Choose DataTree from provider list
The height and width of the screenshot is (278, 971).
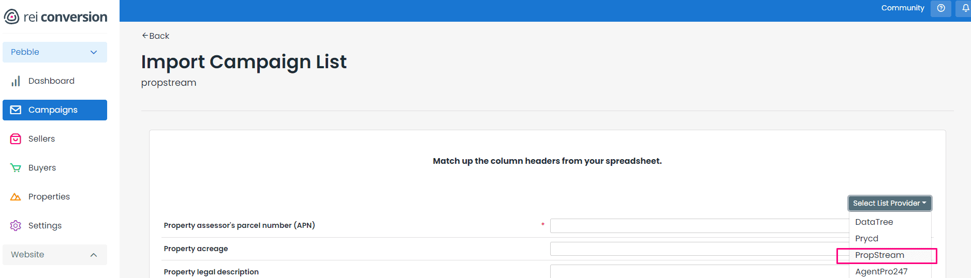(874, 222)
